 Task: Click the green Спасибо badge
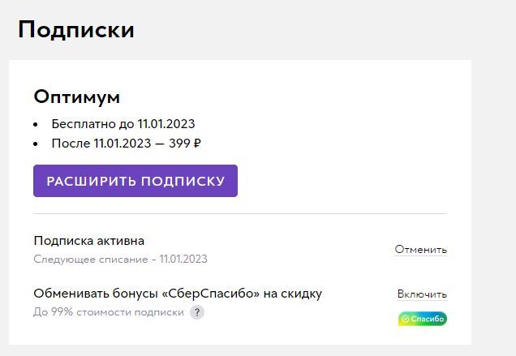pos(422,319)
